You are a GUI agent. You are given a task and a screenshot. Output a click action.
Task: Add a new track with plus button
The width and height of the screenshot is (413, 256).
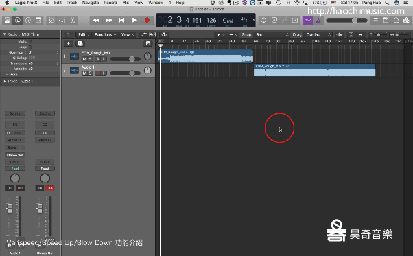pyautogui.click(x=68, y=43)
